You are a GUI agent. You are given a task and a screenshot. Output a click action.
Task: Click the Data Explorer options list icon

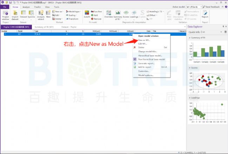[x=226, y=32]
